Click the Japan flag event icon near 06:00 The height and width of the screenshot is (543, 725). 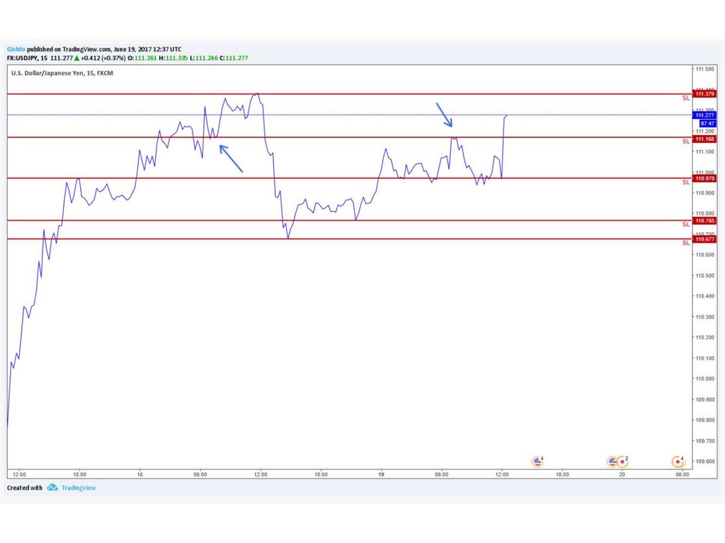click(x=678, y=462)
